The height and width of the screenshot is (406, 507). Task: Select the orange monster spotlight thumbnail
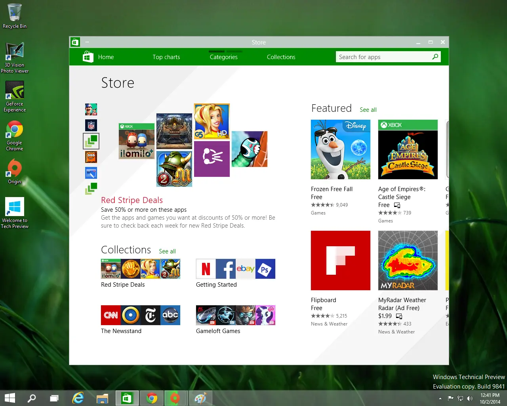click(91, 157)
